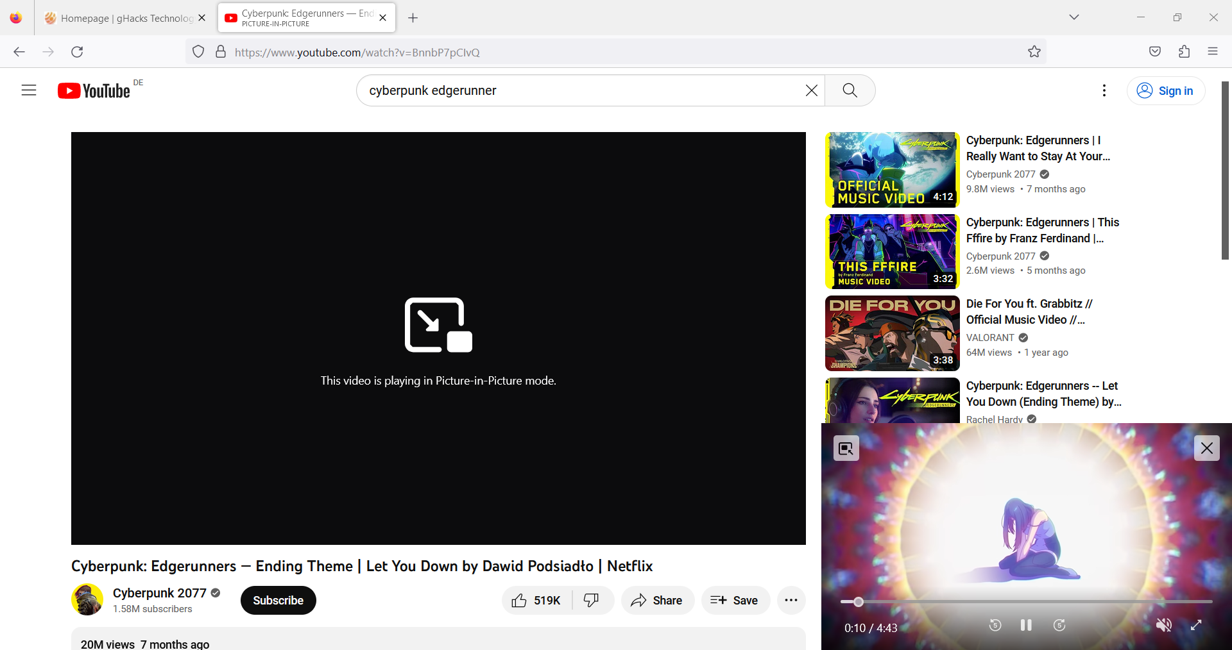Close the YouTube tab
1232x650 pixels.
tap(382, 18)
